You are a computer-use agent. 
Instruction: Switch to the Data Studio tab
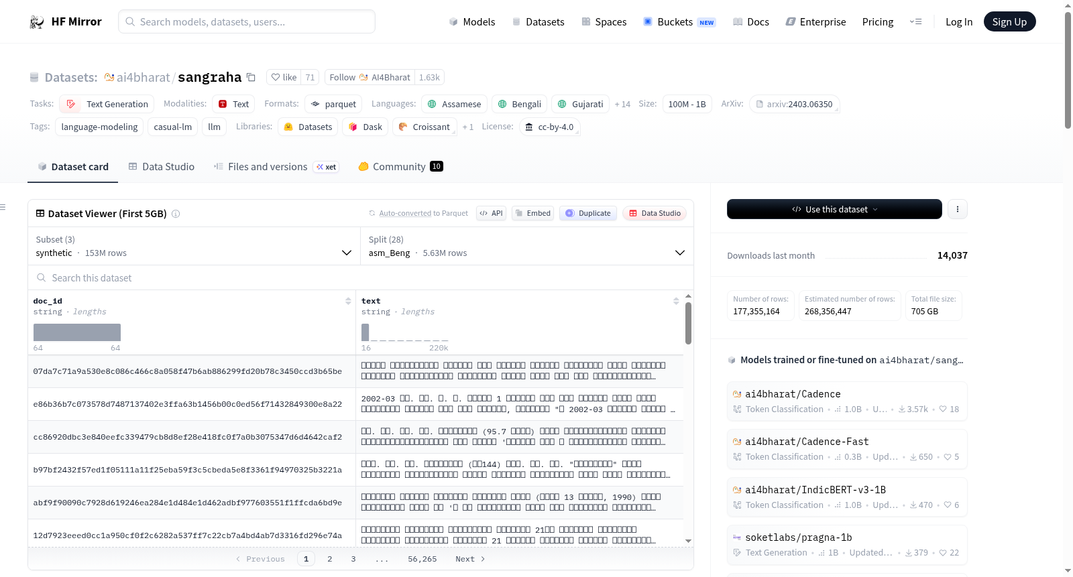point(162,167)
